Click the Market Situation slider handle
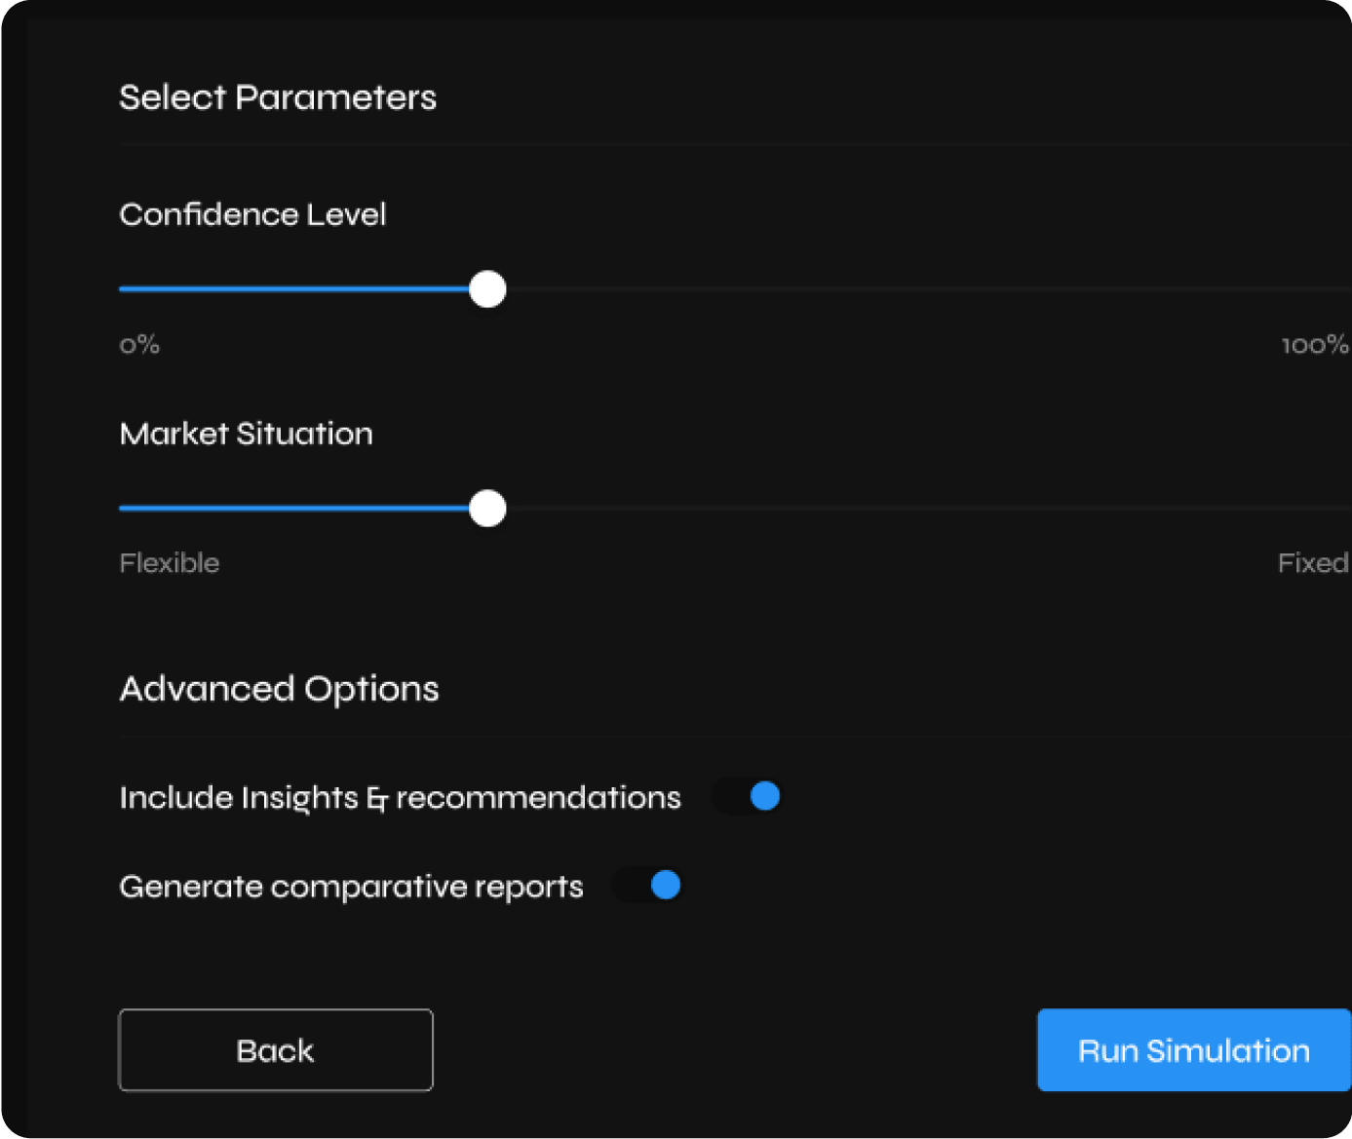The height and width of the screenshot is (1139, 1352). coord(487,509)
